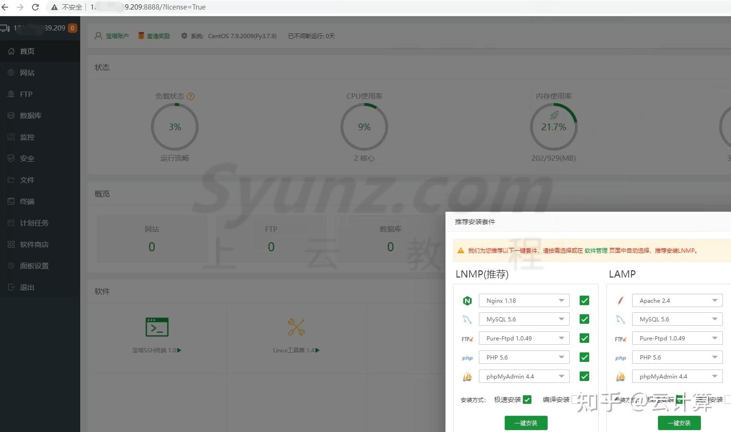Click the LNMP 一键安装 button
731x432 pixels.
point(526,423)
